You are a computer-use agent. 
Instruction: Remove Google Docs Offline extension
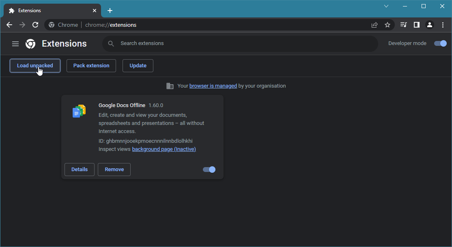(114, 170)
